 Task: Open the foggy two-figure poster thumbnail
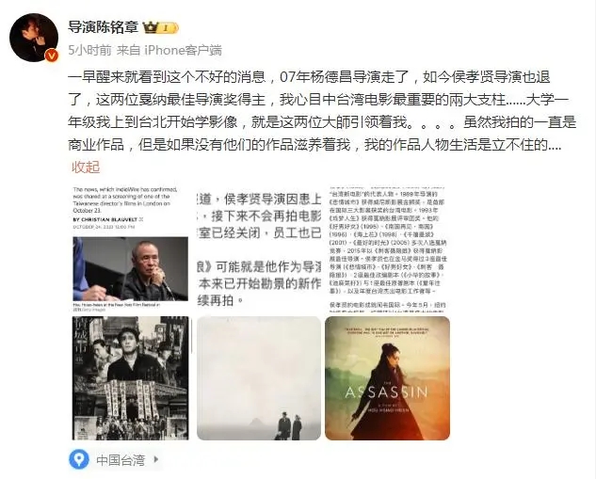coord(259,378)
